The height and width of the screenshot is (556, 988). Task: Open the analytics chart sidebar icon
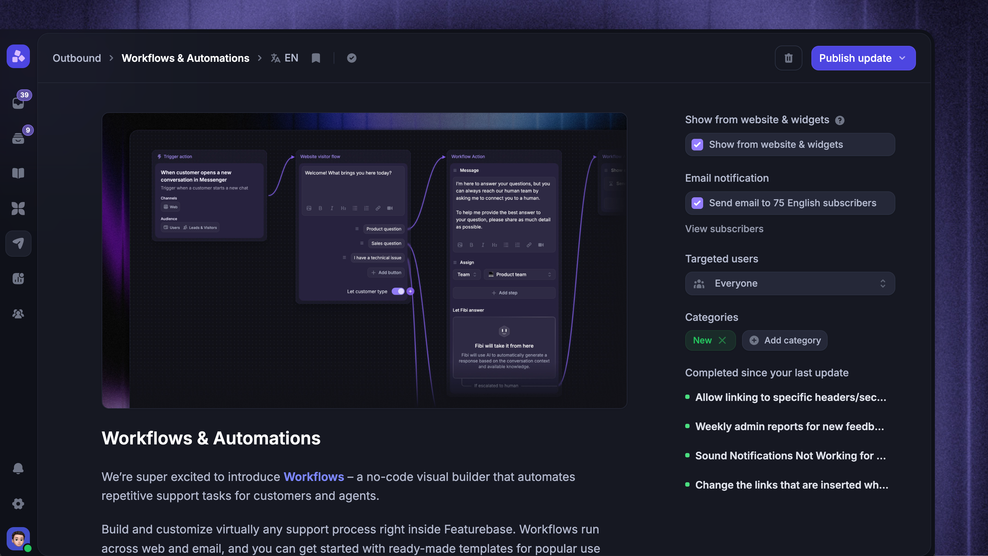18,279
